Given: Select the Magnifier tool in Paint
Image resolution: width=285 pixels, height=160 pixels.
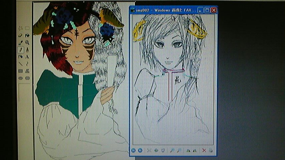Looking at the screenshot, I should click(27, 42).
